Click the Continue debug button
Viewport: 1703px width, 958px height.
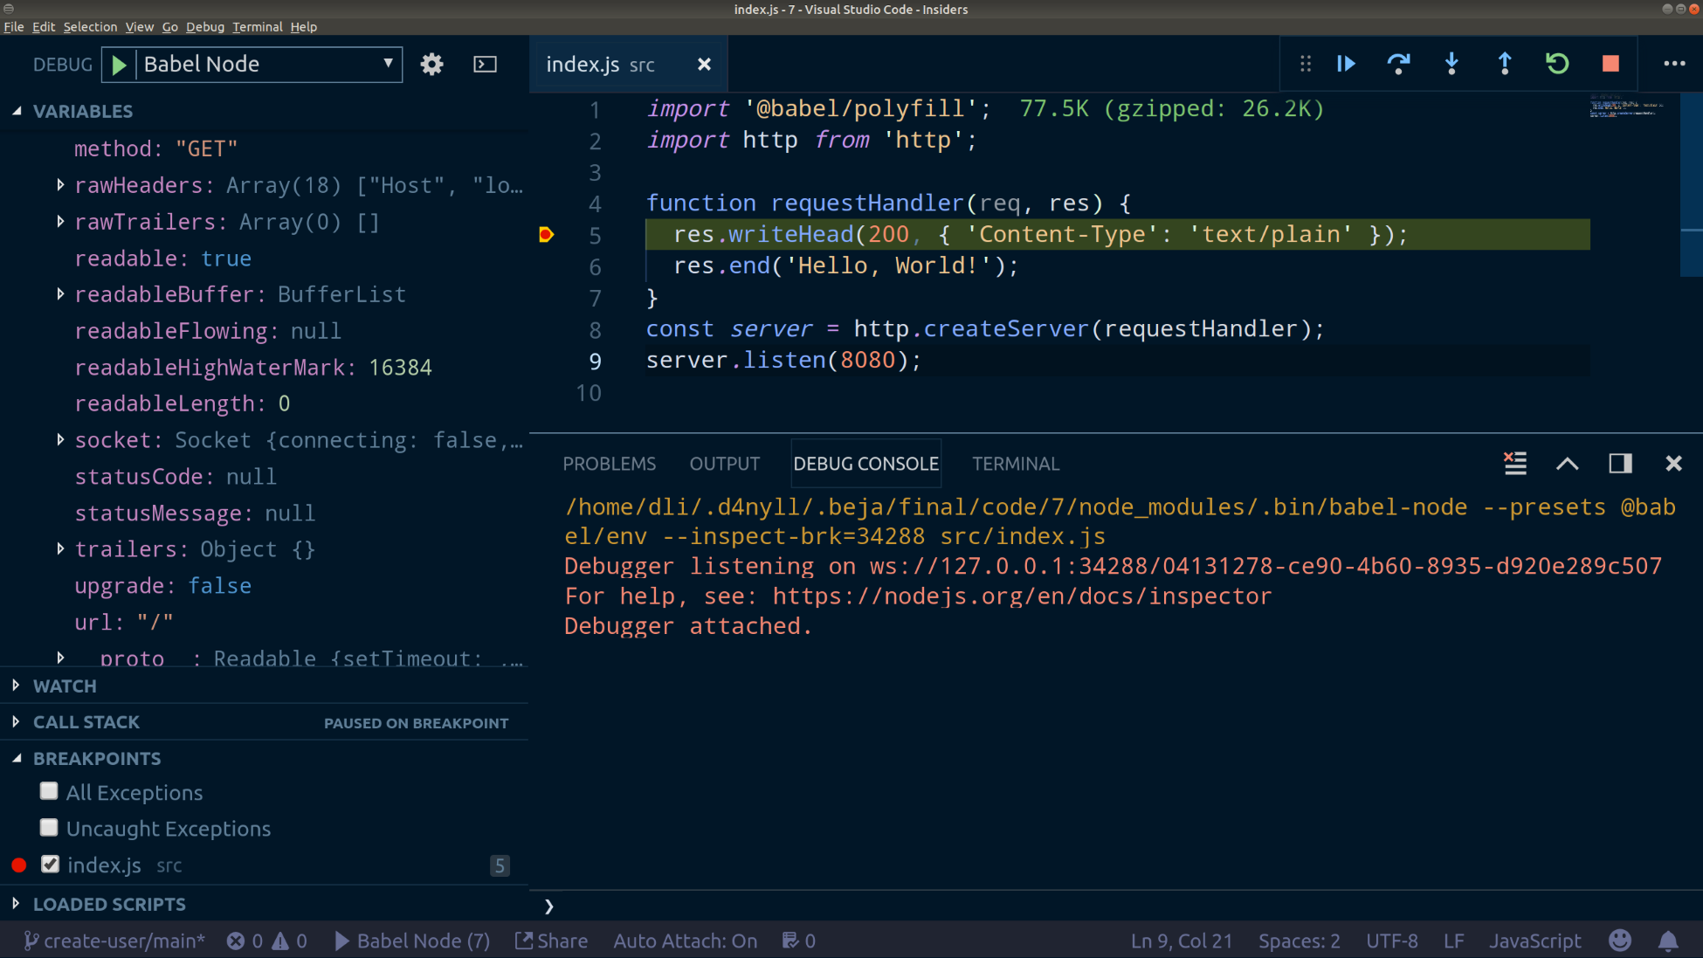tap(1346, 64)
